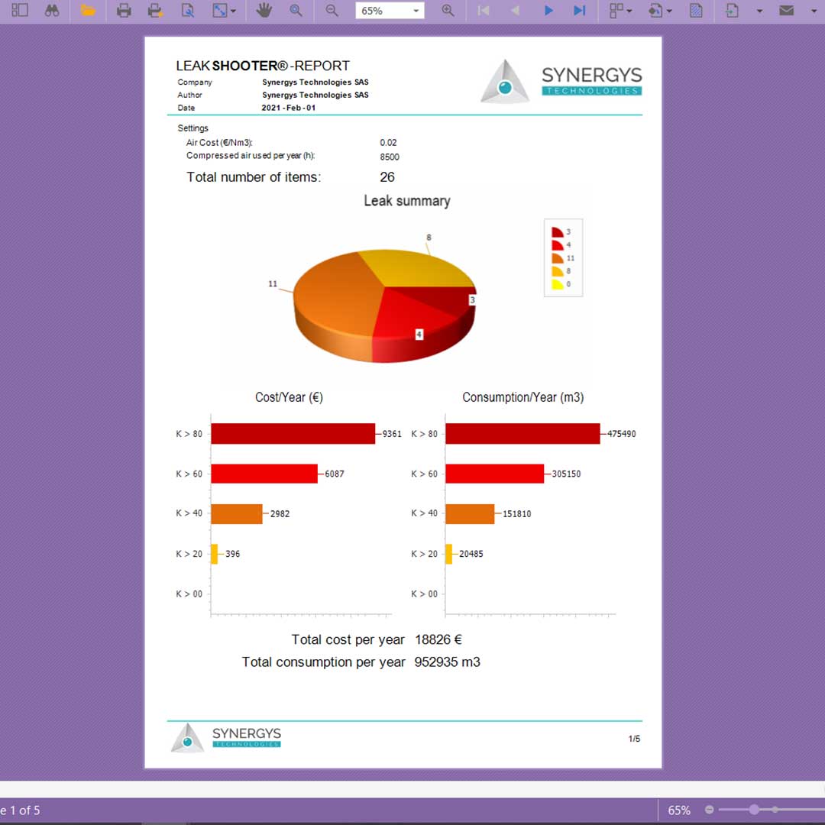Click the zoom out toolbar icon
Viewport: 825px width, 825px height.
pos(332,11)
